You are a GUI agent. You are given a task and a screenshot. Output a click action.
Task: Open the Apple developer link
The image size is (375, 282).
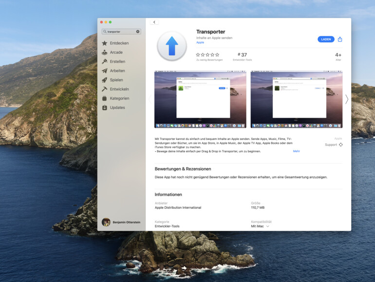coord(200,42)
